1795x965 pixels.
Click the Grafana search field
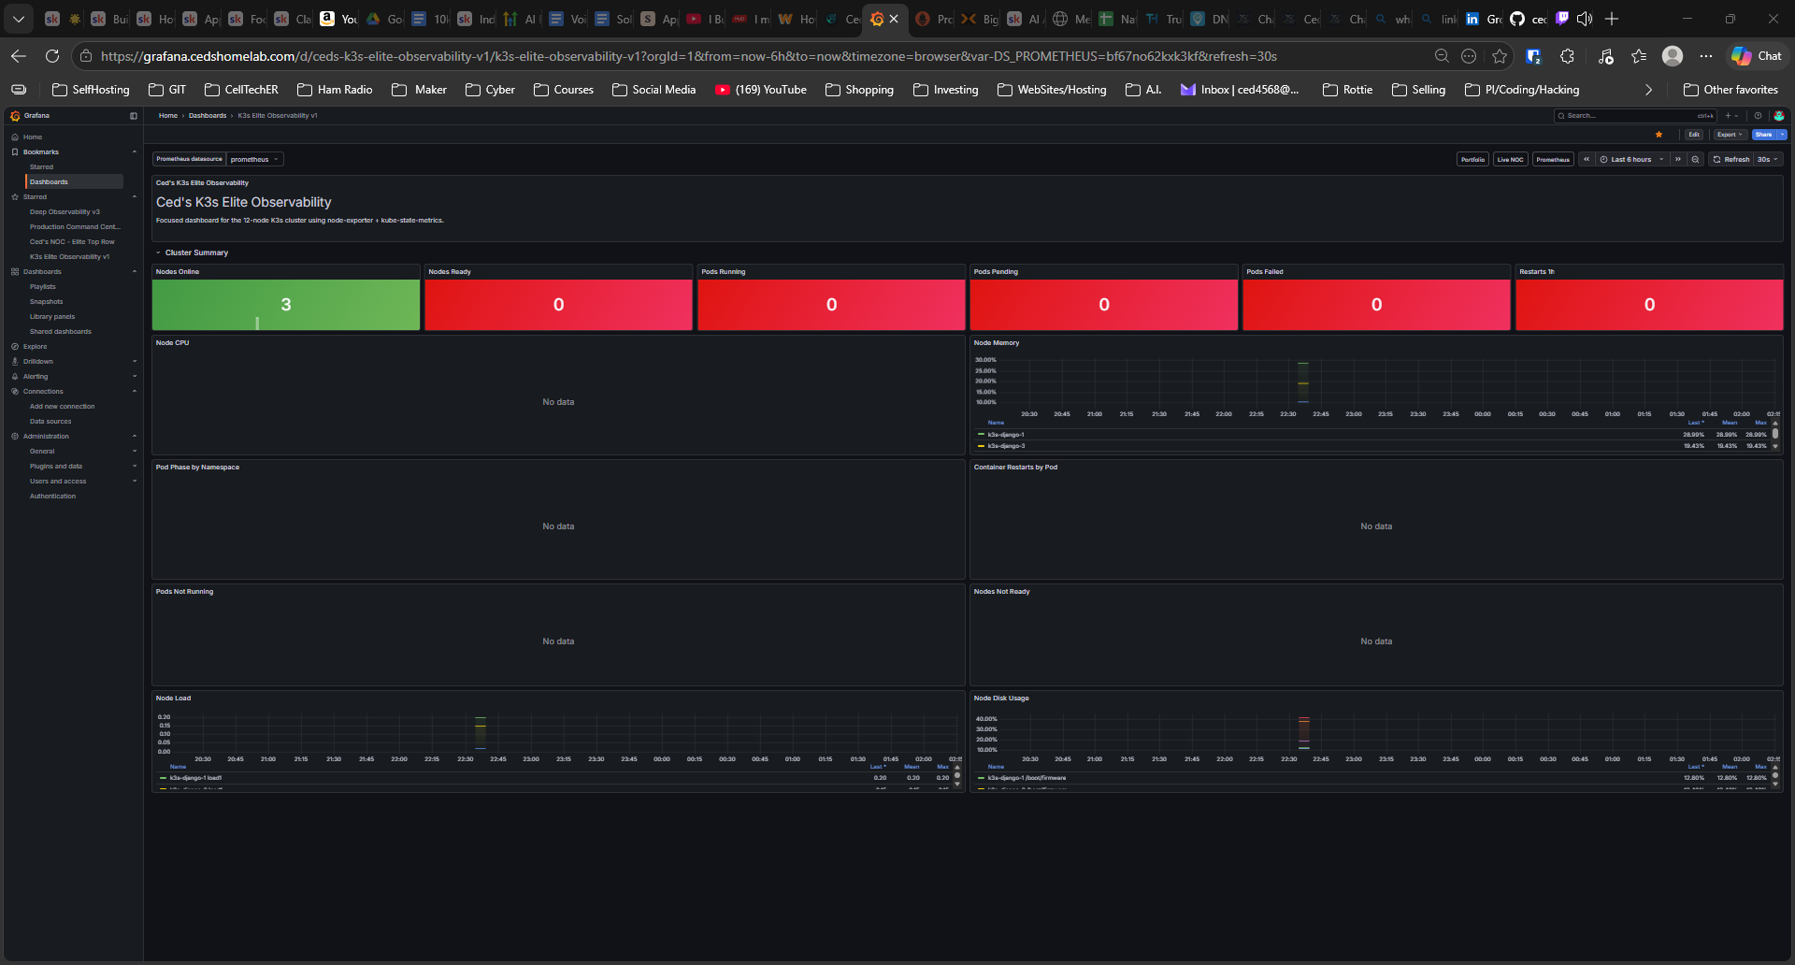coord(1636,116)
